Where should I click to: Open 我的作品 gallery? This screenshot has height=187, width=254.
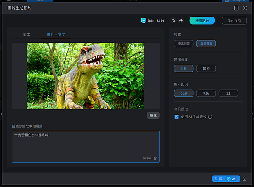pos(234,21)
